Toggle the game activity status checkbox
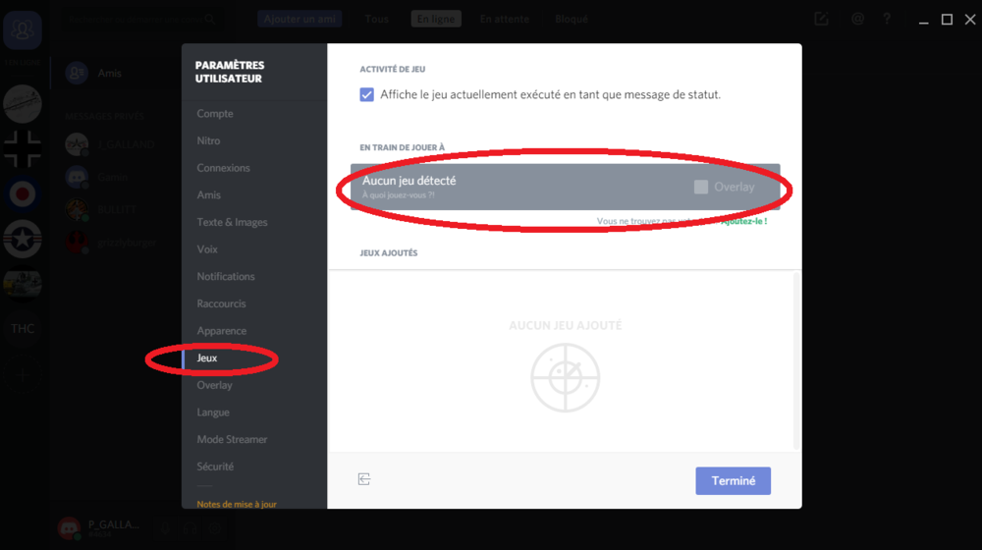 pyautogui.click(x=367, y=94)
